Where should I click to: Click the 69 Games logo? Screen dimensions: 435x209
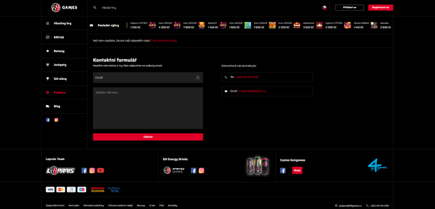tap(64, 8)
